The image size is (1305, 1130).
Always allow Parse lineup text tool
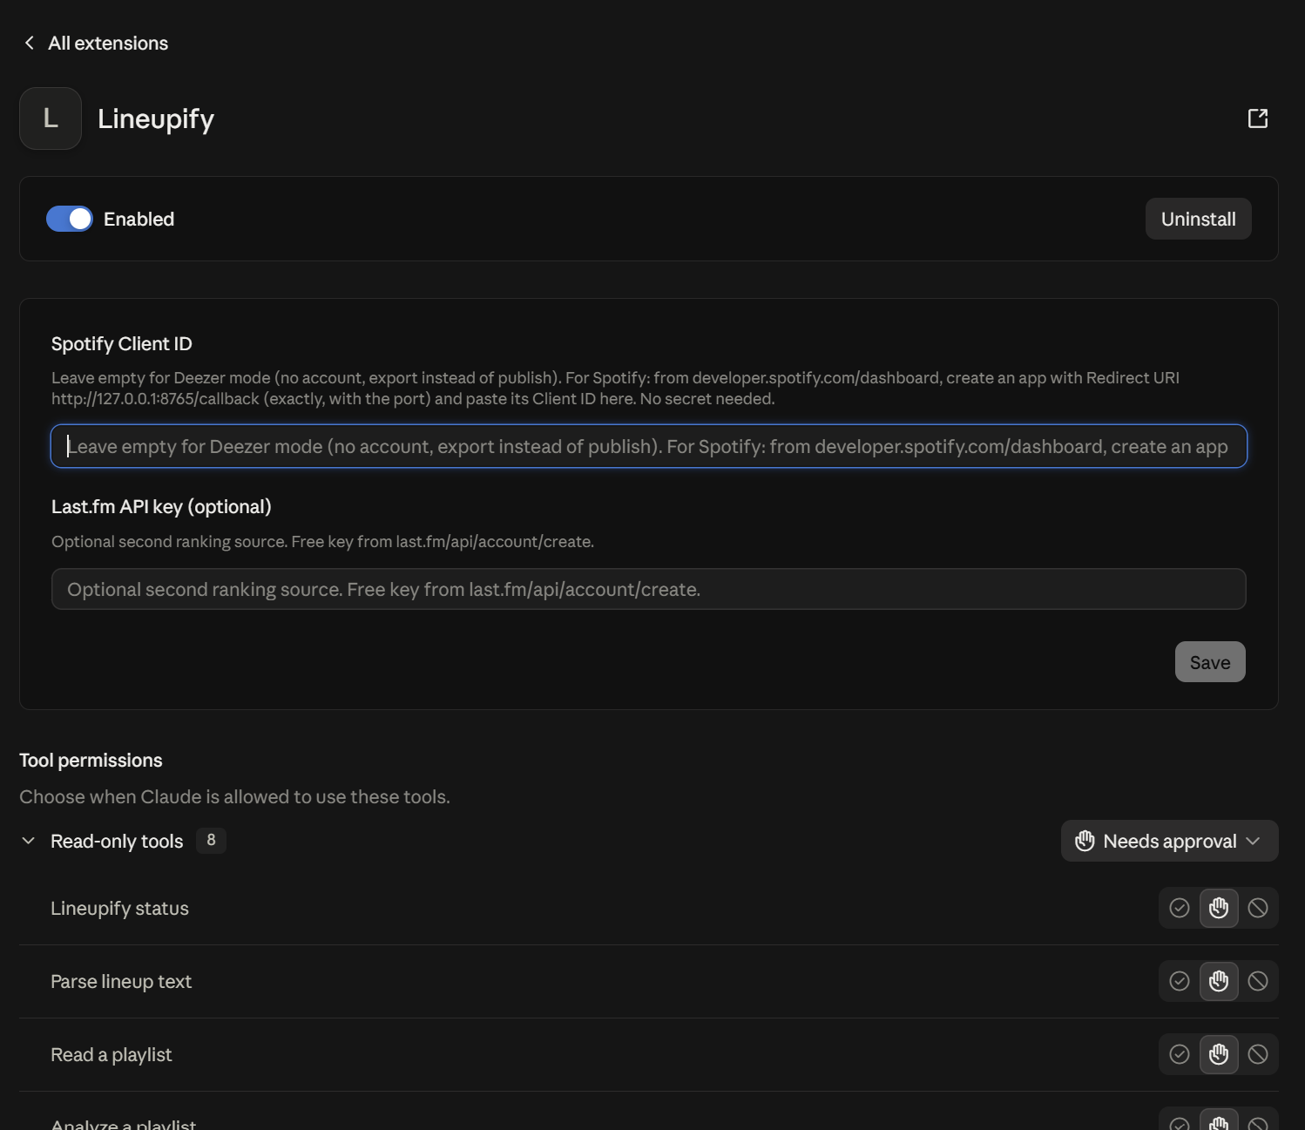tap(1180, 981)
